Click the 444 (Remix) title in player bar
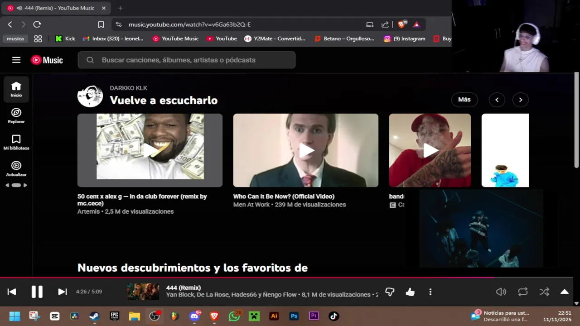The width and height of the screenshot is (580, 326). [x=184, y=288]
